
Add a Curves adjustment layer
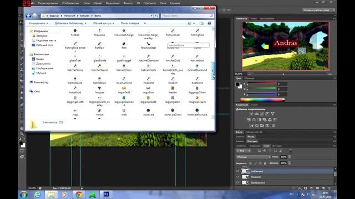[x=262, y=114]
